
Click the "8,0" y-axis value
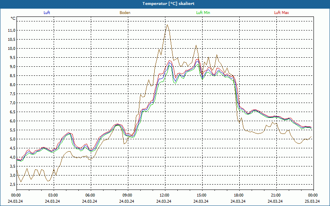(x=13, y=84)
